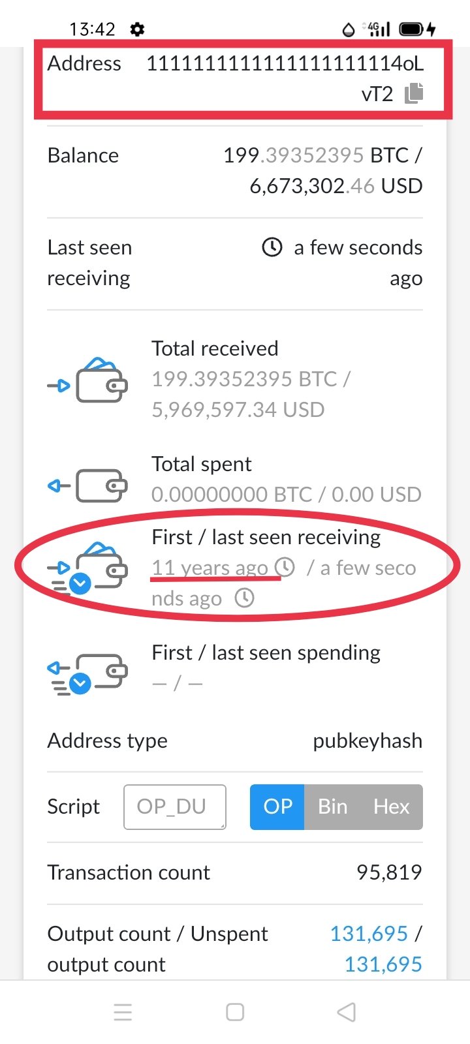Select the OP script display mode

point(277,807)
